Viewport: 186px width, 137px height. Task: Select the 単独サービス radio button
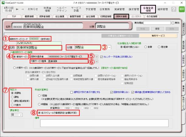14,57
